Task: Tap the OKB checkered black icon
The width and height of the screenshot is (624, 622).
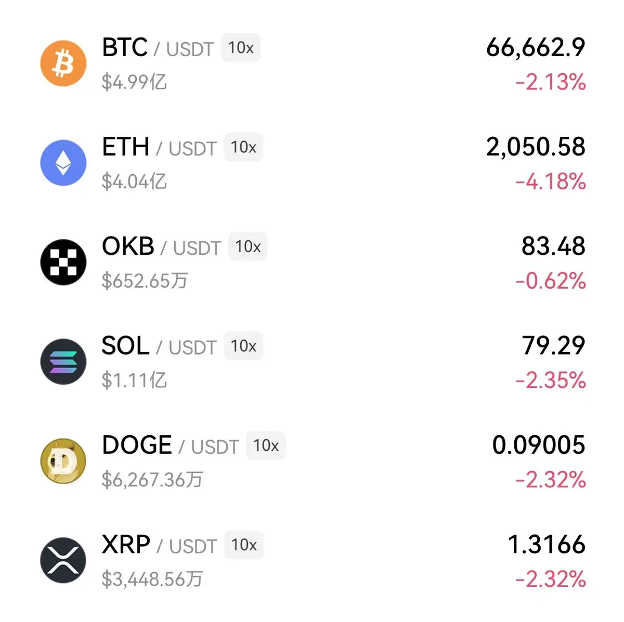Action: tap(63, 262)
